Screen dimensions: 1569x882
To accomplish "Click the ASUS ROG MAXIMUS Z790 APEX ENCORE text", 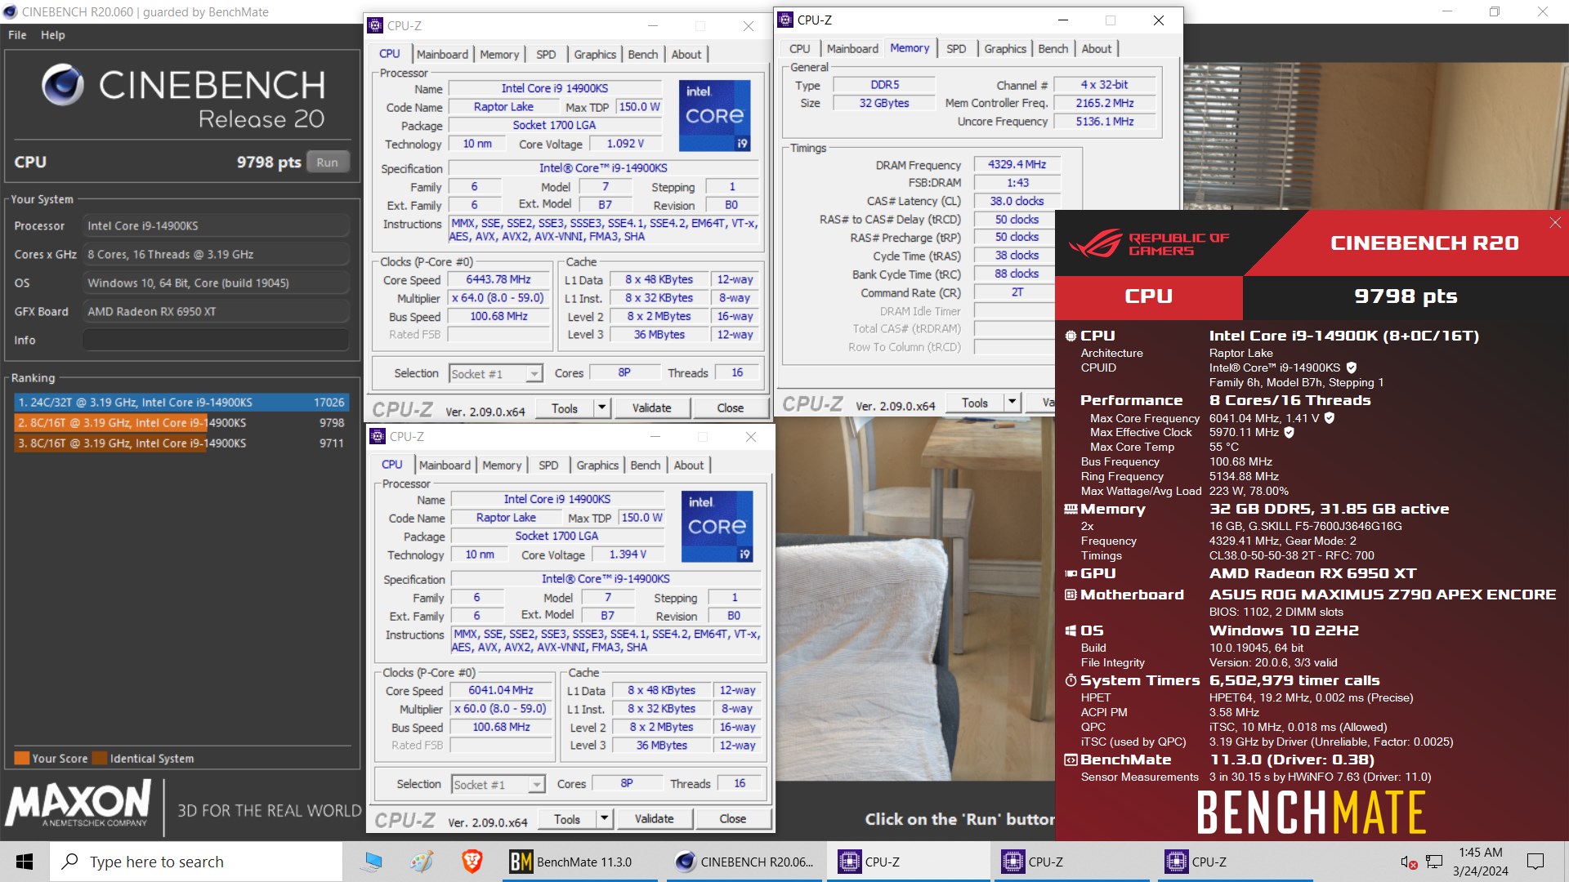I will [x=1383, y=595].
